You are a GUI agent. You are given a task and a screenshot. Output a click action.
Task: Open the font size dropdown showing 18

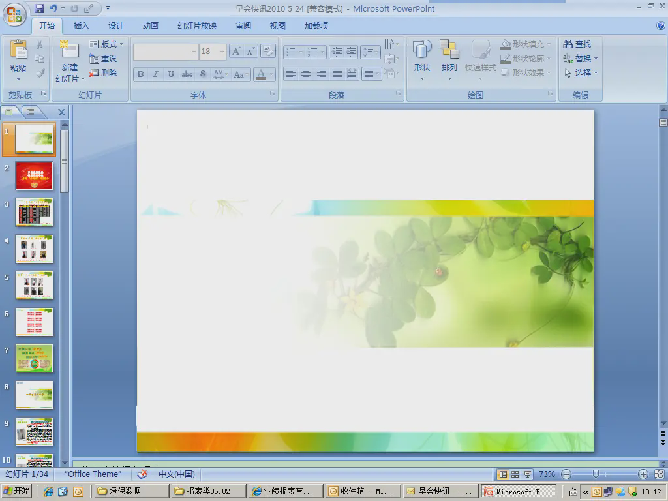click(222, 52)
